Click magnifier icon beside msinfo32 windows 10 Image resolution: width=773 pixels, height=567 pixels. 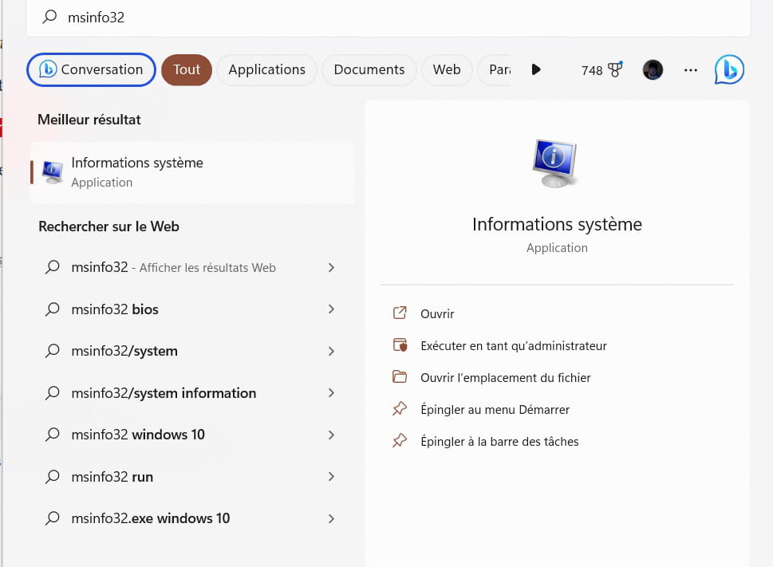[53, 435]
